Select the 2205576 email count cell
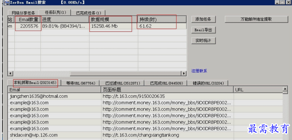 click(x=28, y=26)
